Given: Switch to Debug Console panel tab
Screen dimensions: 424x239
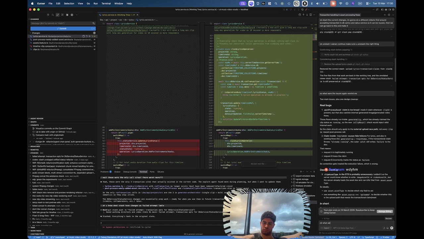Looking at the screenshot, I should (130, 172).
